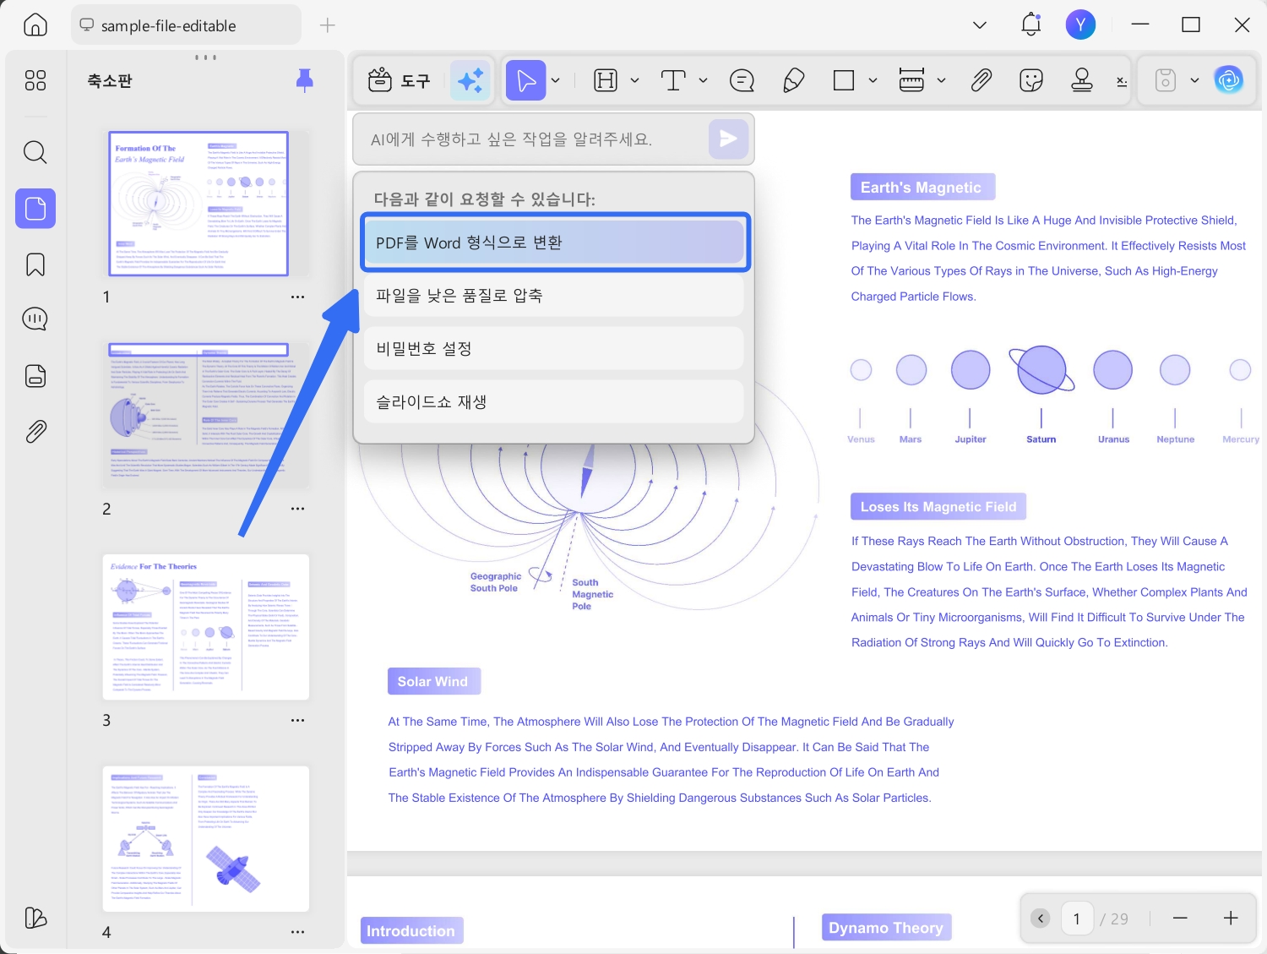Zoom in with the plus button
This screenshot has height=954, width=1267.
click(x=1231, y=919)
